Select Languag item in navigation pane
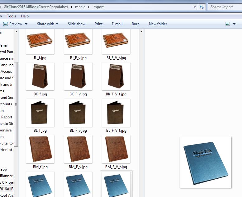The height and width of the screenshot is (197, 242). tap(7, 65)
